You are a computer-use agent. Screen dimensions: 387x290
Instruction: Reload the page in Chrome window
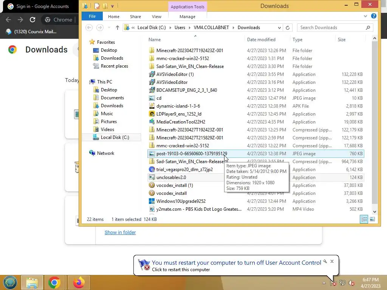[33, 20]
